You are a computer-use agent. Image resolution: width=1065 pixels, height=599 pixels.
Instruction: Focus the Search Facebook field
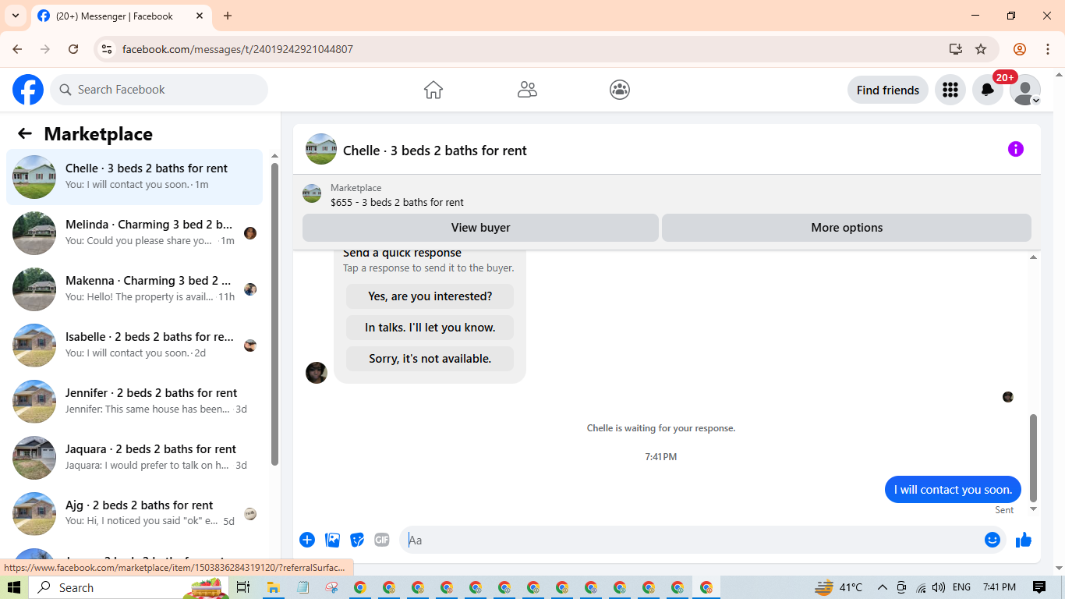point(159,90)
